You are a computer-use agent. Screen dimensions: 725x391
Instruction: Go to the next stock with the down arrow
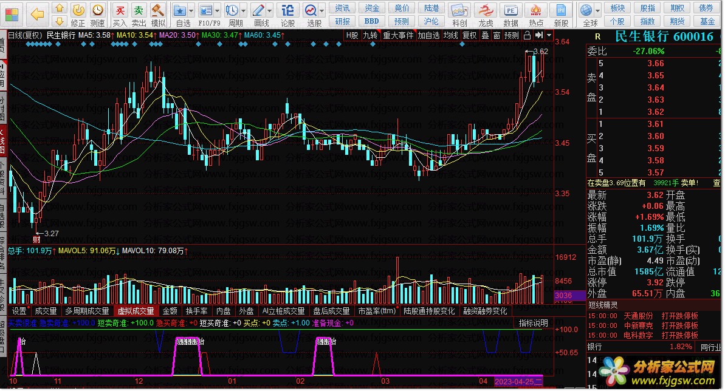click(x=59, y=21)
